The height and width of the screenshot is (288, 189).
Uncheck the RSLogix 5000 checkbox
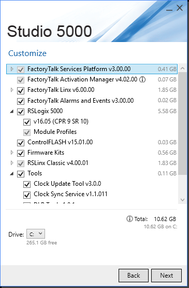21,112
